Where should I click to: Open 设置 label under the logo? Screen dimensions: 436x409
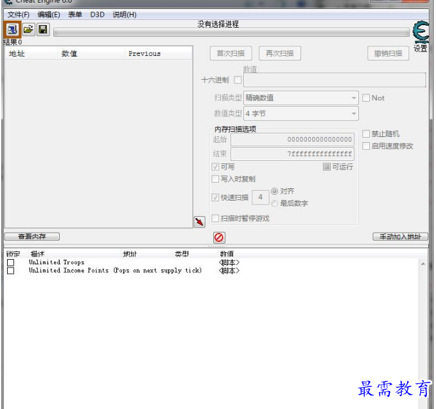421,48
